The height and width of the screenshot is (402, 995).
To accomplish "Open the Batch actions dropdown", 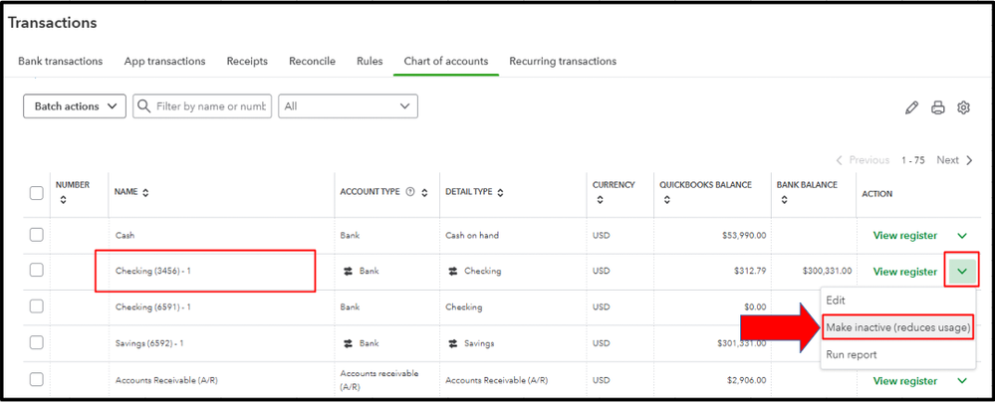I will point(75,106).
